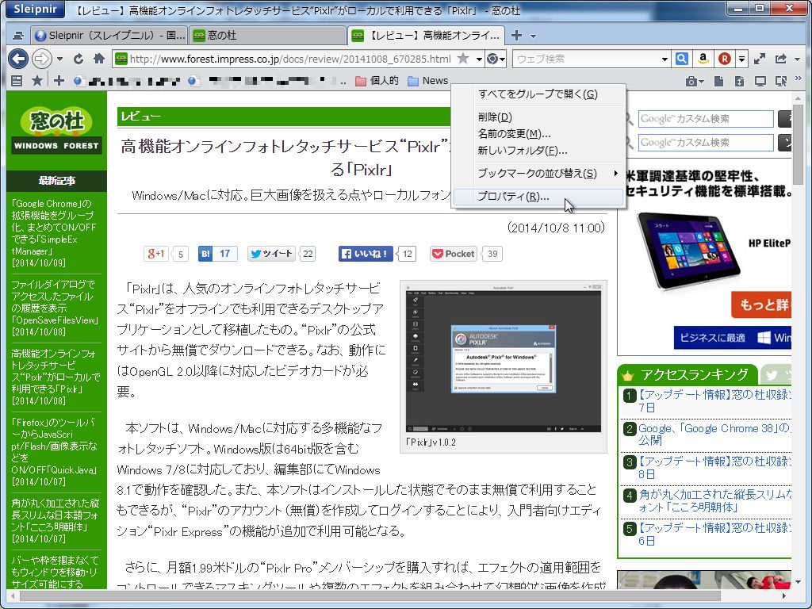Select the Rakuten search provider icon
812x609 pixels.
coord(723,59)
